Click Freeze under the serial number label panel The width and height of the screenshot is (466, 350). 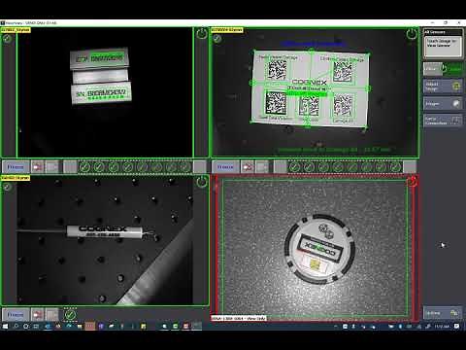click(16, 167)
